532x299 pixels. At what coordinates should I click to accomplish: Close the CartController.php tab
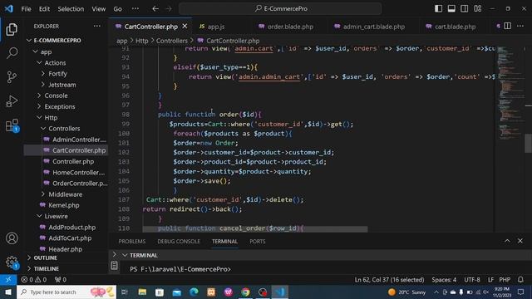coord(185,26)
